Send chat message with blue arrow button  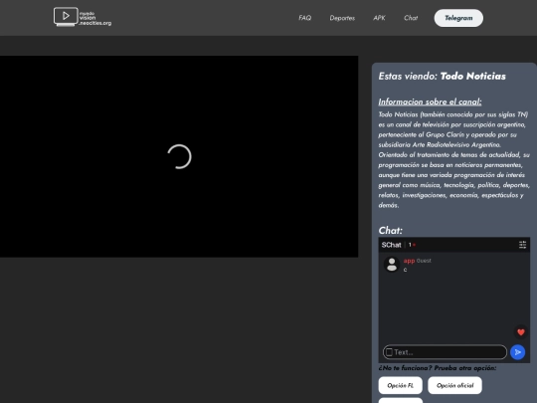point(517,352)
